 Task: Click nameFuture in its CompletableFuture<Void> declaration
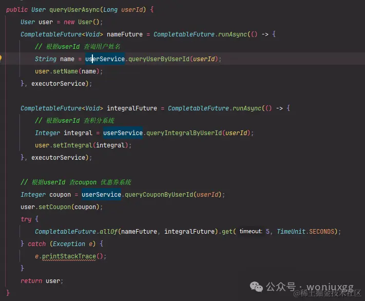tap(125, 34)
